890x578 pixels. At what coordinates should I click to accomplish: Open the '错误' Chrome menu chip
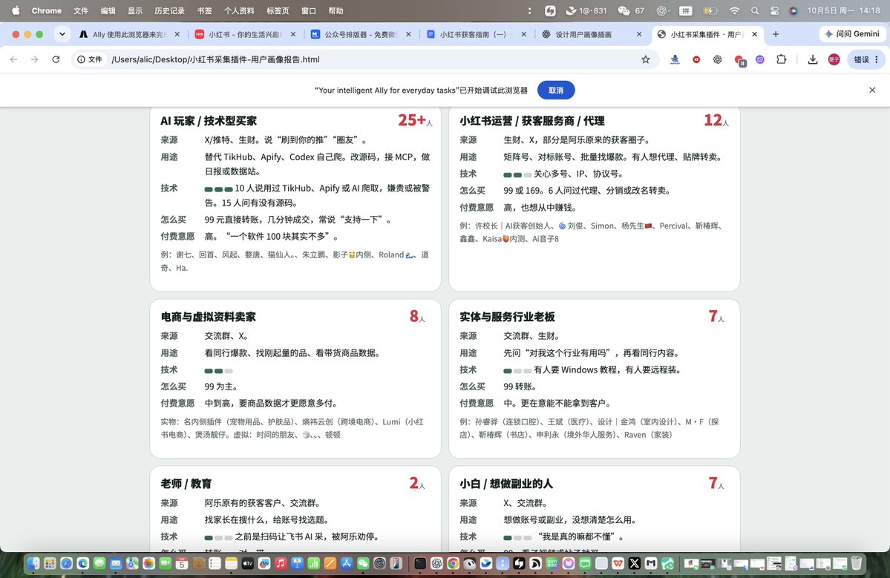[866, 59]
